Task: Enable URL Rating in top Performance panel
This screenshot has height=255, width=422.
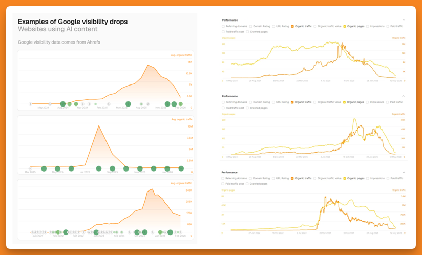Action: click(273, 26)
